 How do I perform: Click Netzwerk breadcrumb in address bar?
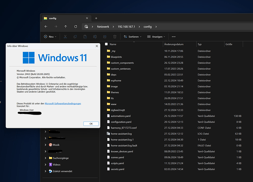coord(103,27)
